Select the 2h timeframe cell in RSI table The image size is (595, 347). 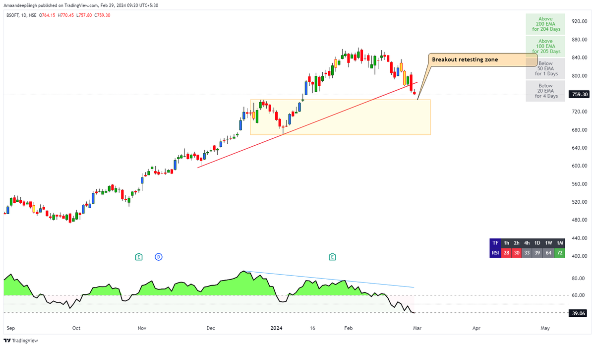tap(516, 243)
